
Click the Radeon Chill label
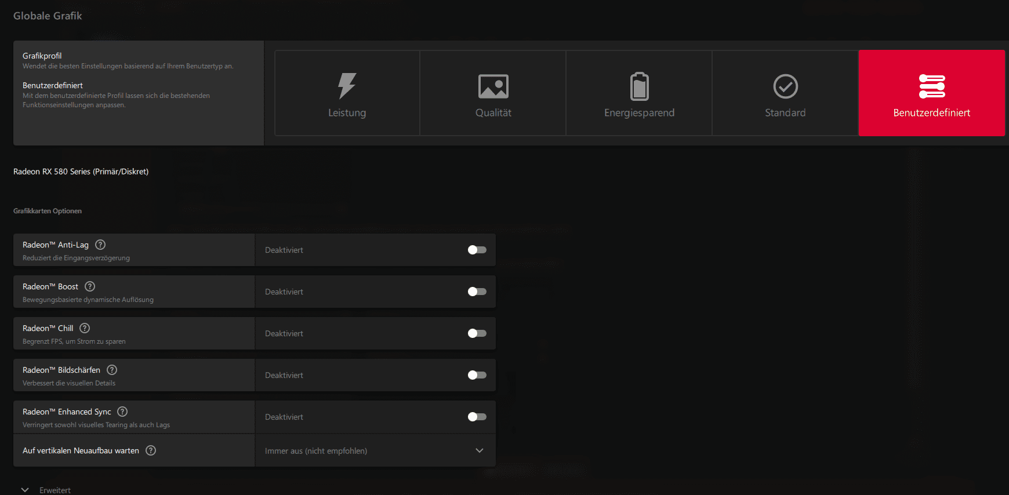[48, 328]
